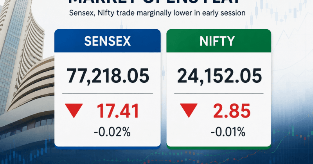This screenshot has width=313, height=164.
Task: Click the Sensex point change 17.41
Action: (118, 111)
